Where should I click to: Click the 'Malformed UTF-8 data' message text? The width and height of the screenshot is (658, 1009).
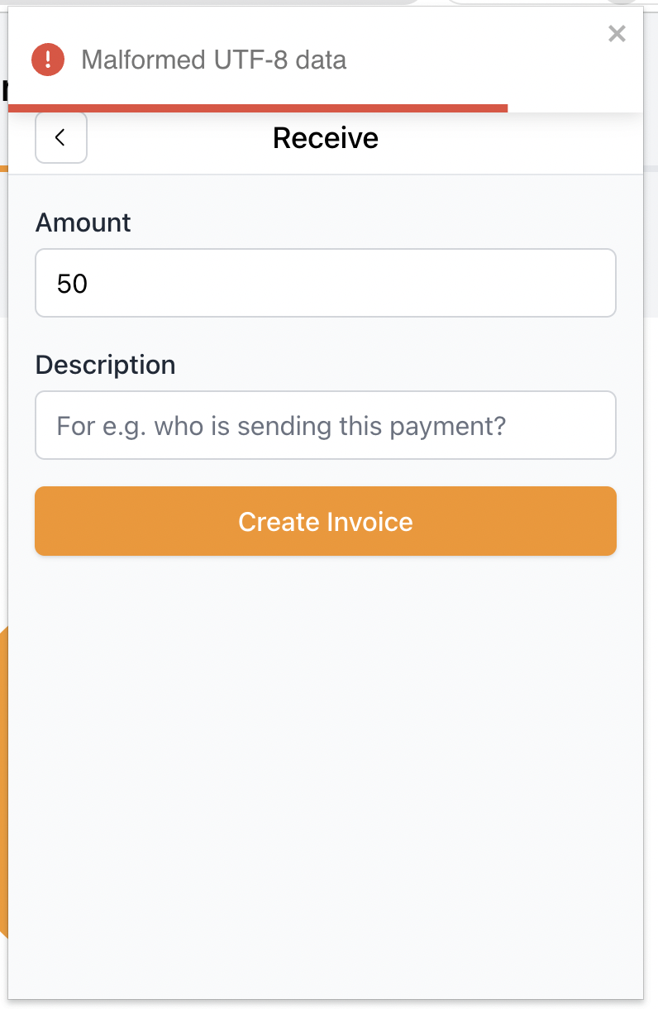point(213,60)
